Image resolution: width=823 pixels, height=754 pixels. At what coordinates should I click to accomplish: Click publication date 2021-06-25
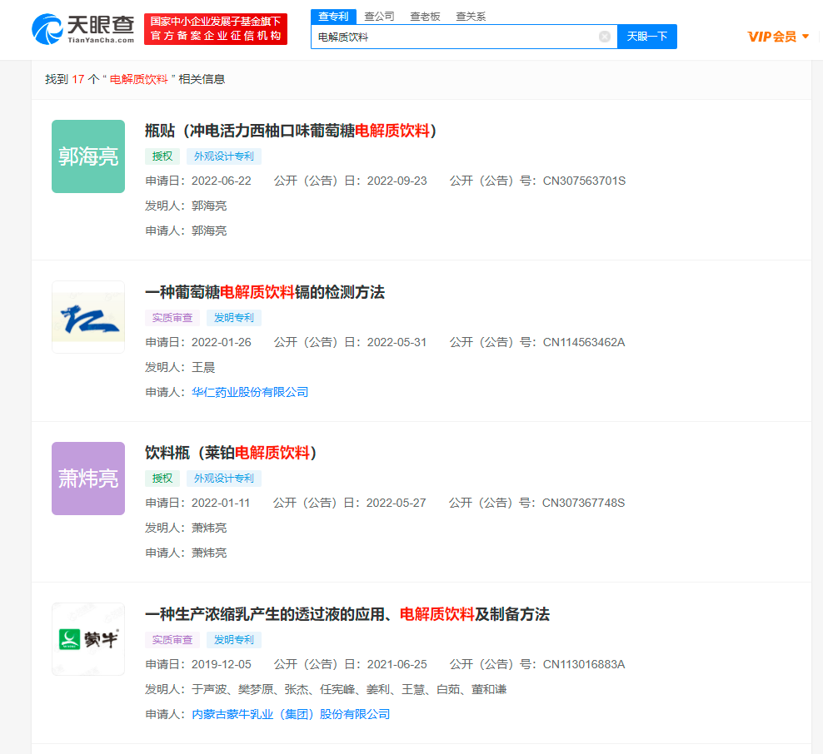[x=397, y=664]
